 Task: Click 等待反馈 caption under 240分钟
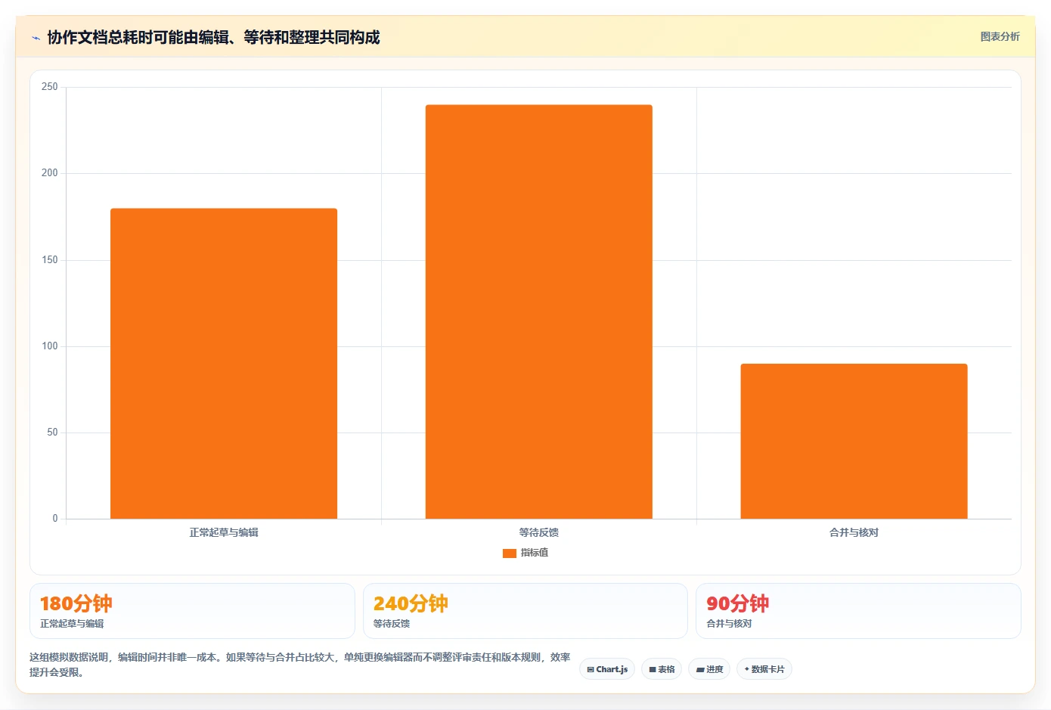tap(392, 624)
